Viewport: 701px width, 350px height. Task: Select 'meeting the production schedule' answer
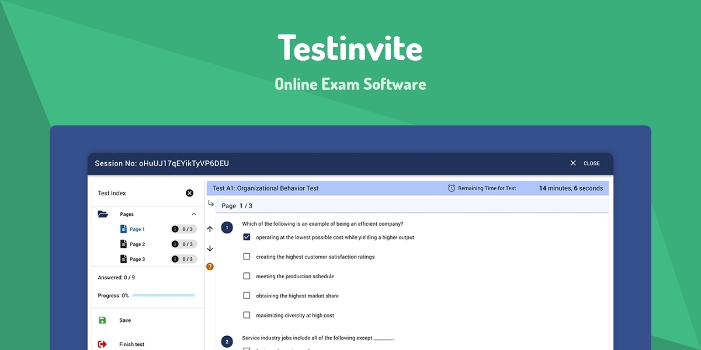247,275
